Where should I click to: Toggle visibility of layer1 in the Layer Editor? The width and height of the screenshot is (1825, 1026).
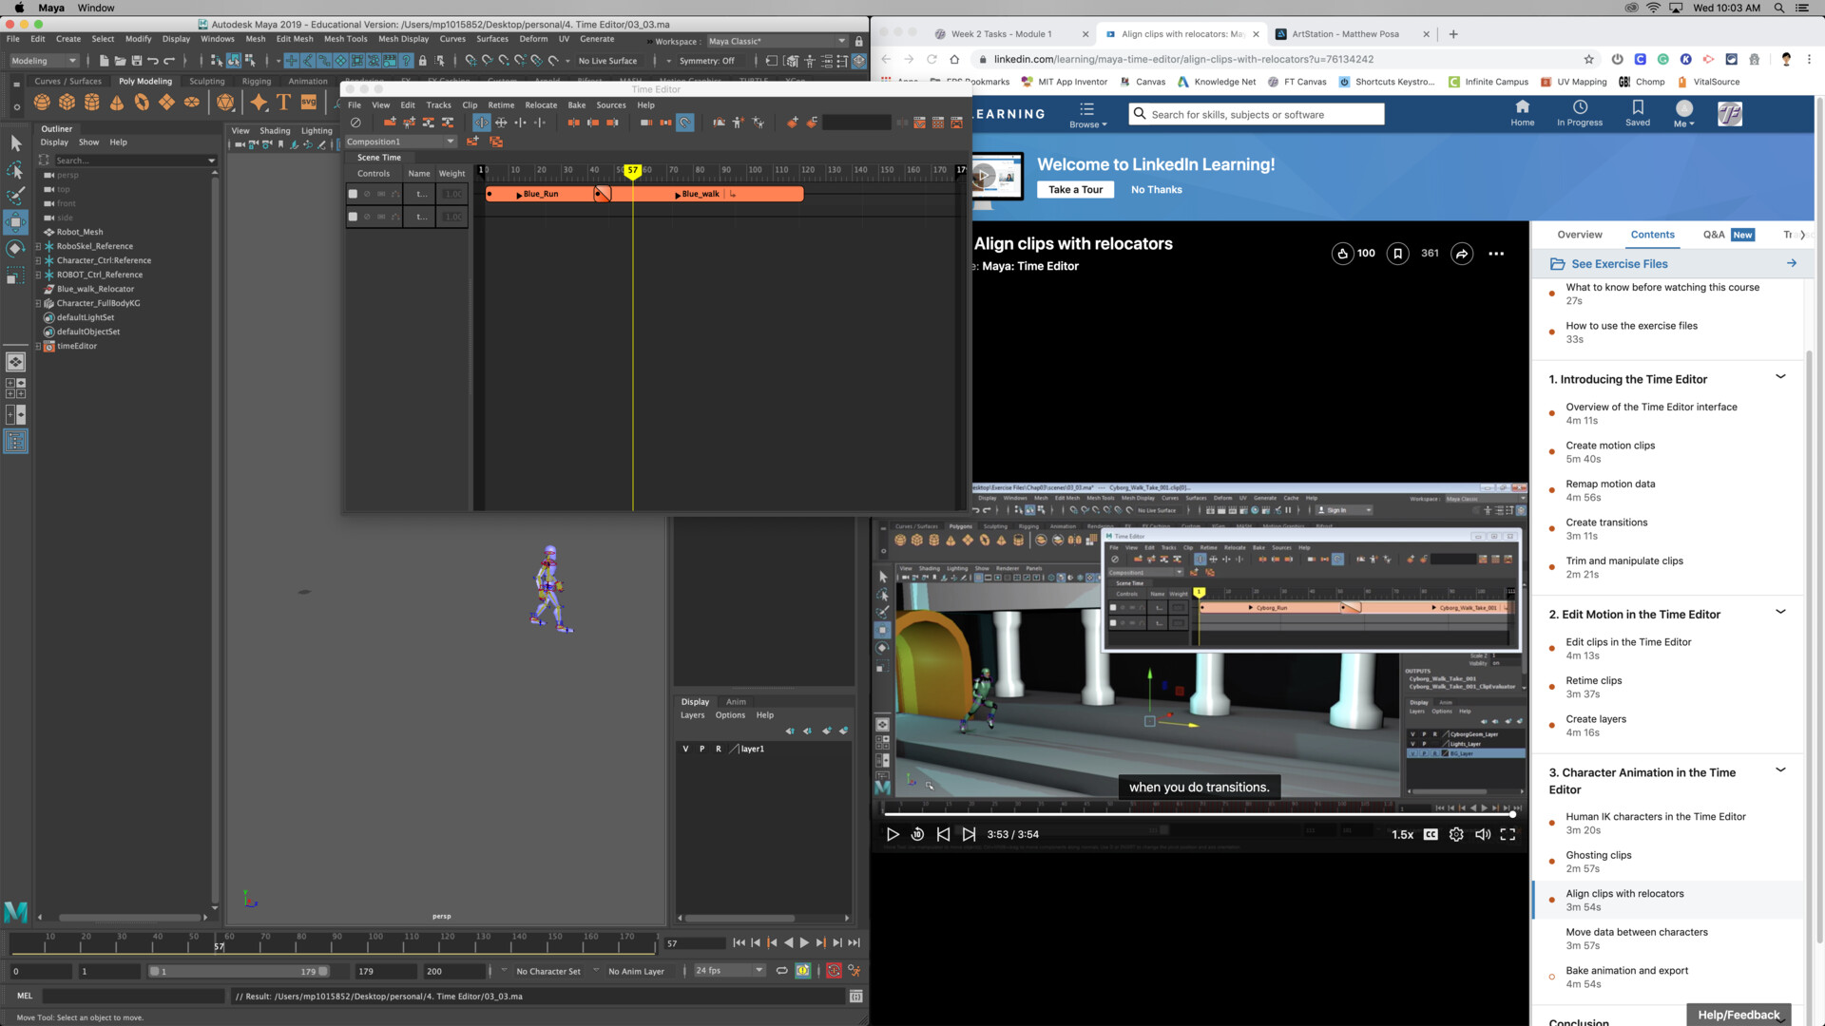tap(685, 749)
